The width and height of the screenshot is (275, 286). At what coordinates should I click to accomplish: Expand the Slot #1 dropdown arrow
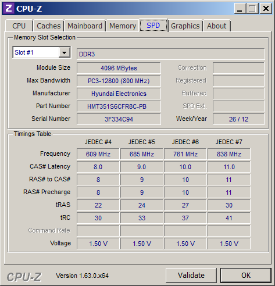point(64,52)
